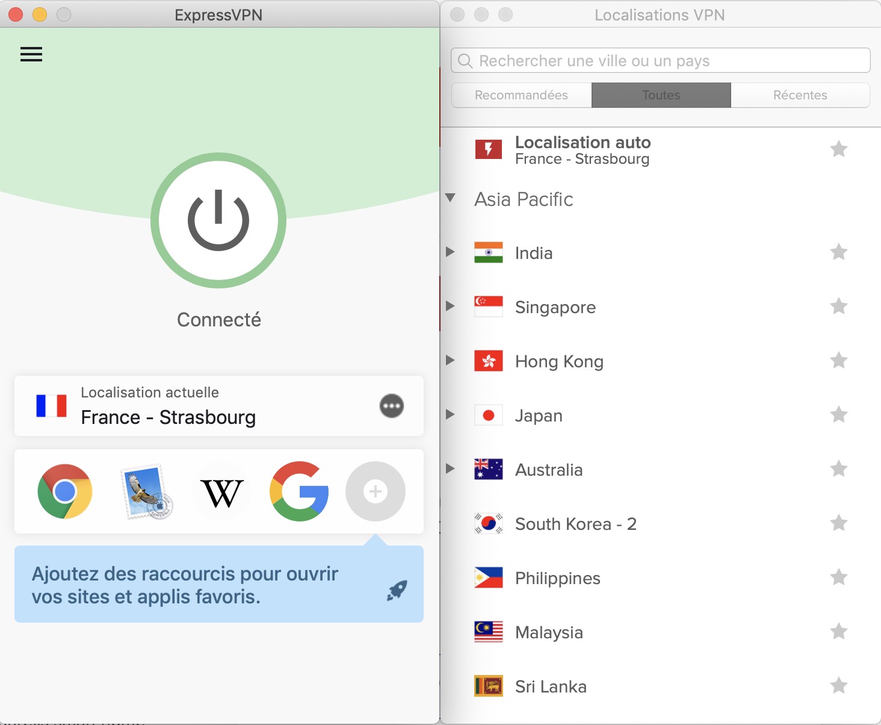Click the Sri Lanka flag icon

(489, 686)
